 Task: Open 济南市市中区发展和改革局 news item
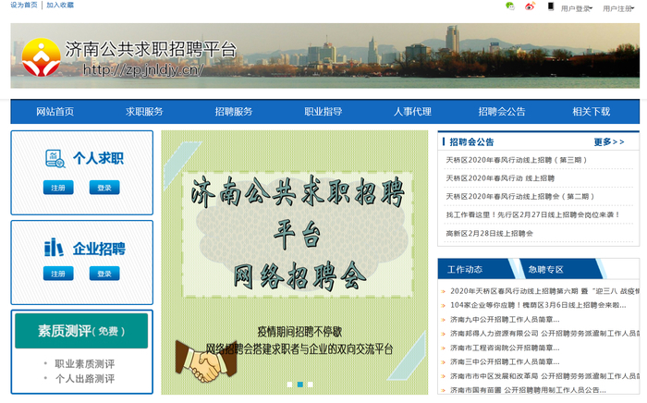[x=544, y=376]
